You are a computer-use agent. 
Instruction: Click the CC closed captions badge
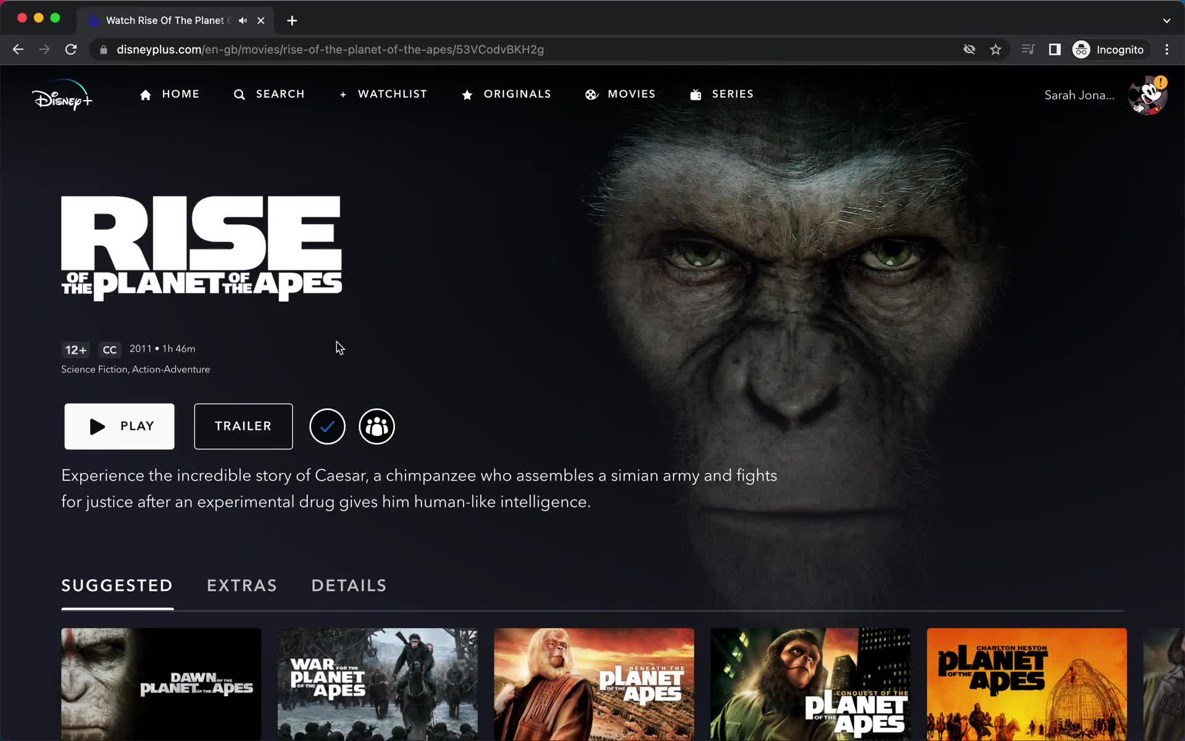pos(110,350)
